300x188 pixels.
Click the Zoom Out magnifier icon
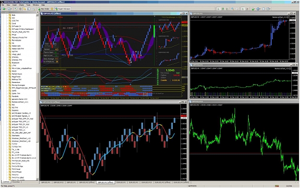coord(237,9)
